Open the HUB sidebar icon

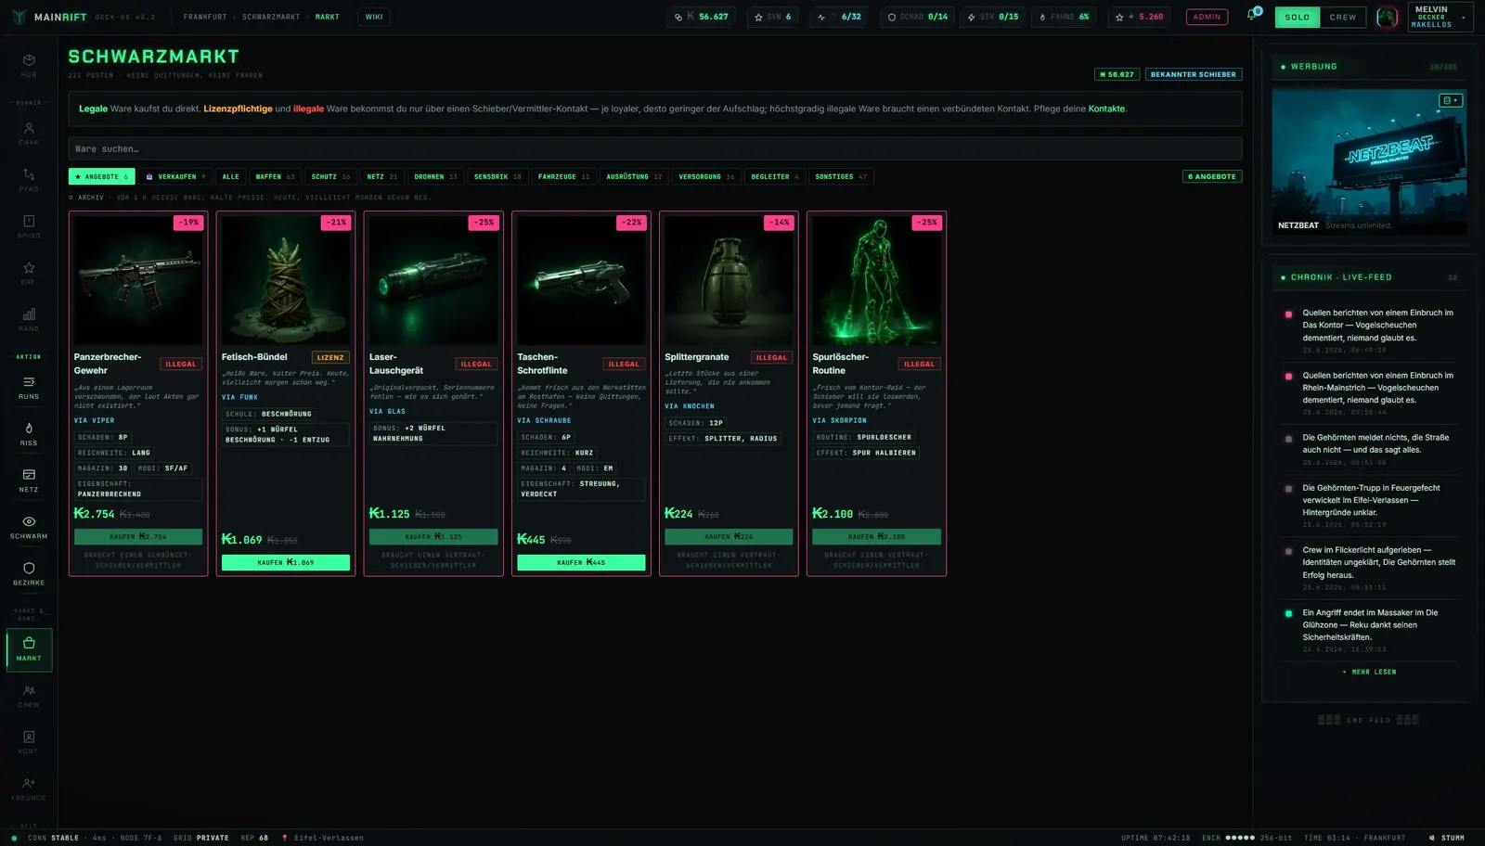click(x=29, y=65)
